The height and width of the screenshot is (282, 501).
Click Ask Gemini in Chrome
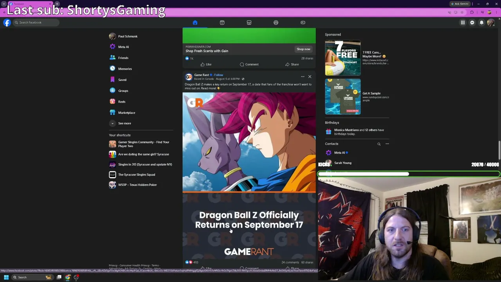[x=460, y=4]
